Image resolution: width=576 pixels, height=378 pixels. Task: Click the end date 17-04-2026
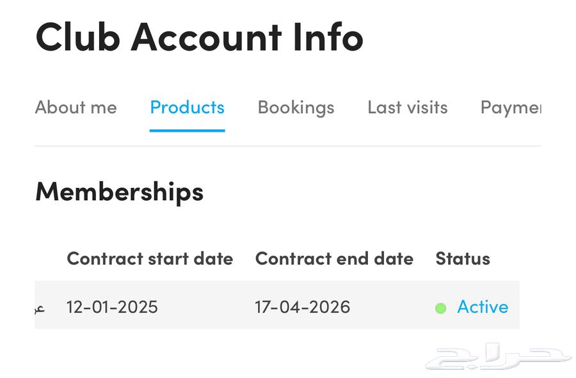pyautogui.click(x=302, y=308)
